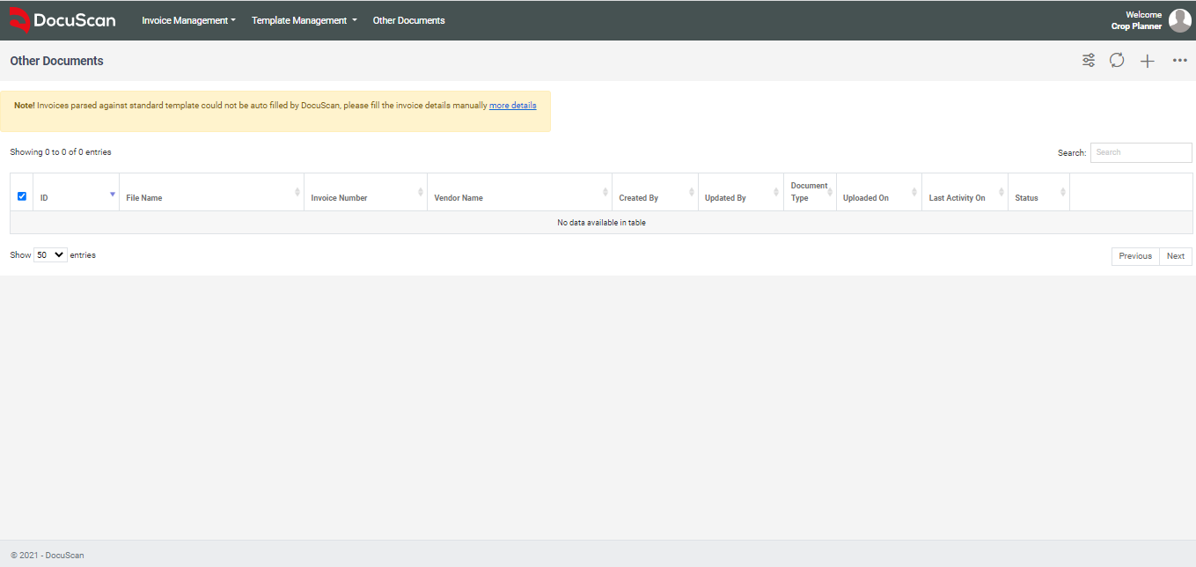Toggle the select-all checkbox in table header
This screenshot has height=567, width=1196.
point(22,196)
